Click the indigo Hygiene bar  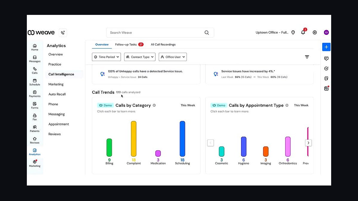click(x=244, y=147)
